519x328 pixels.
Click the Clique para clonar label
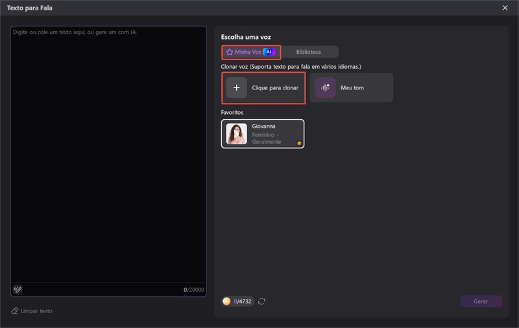pyautogui.click(x=275, y=88)
